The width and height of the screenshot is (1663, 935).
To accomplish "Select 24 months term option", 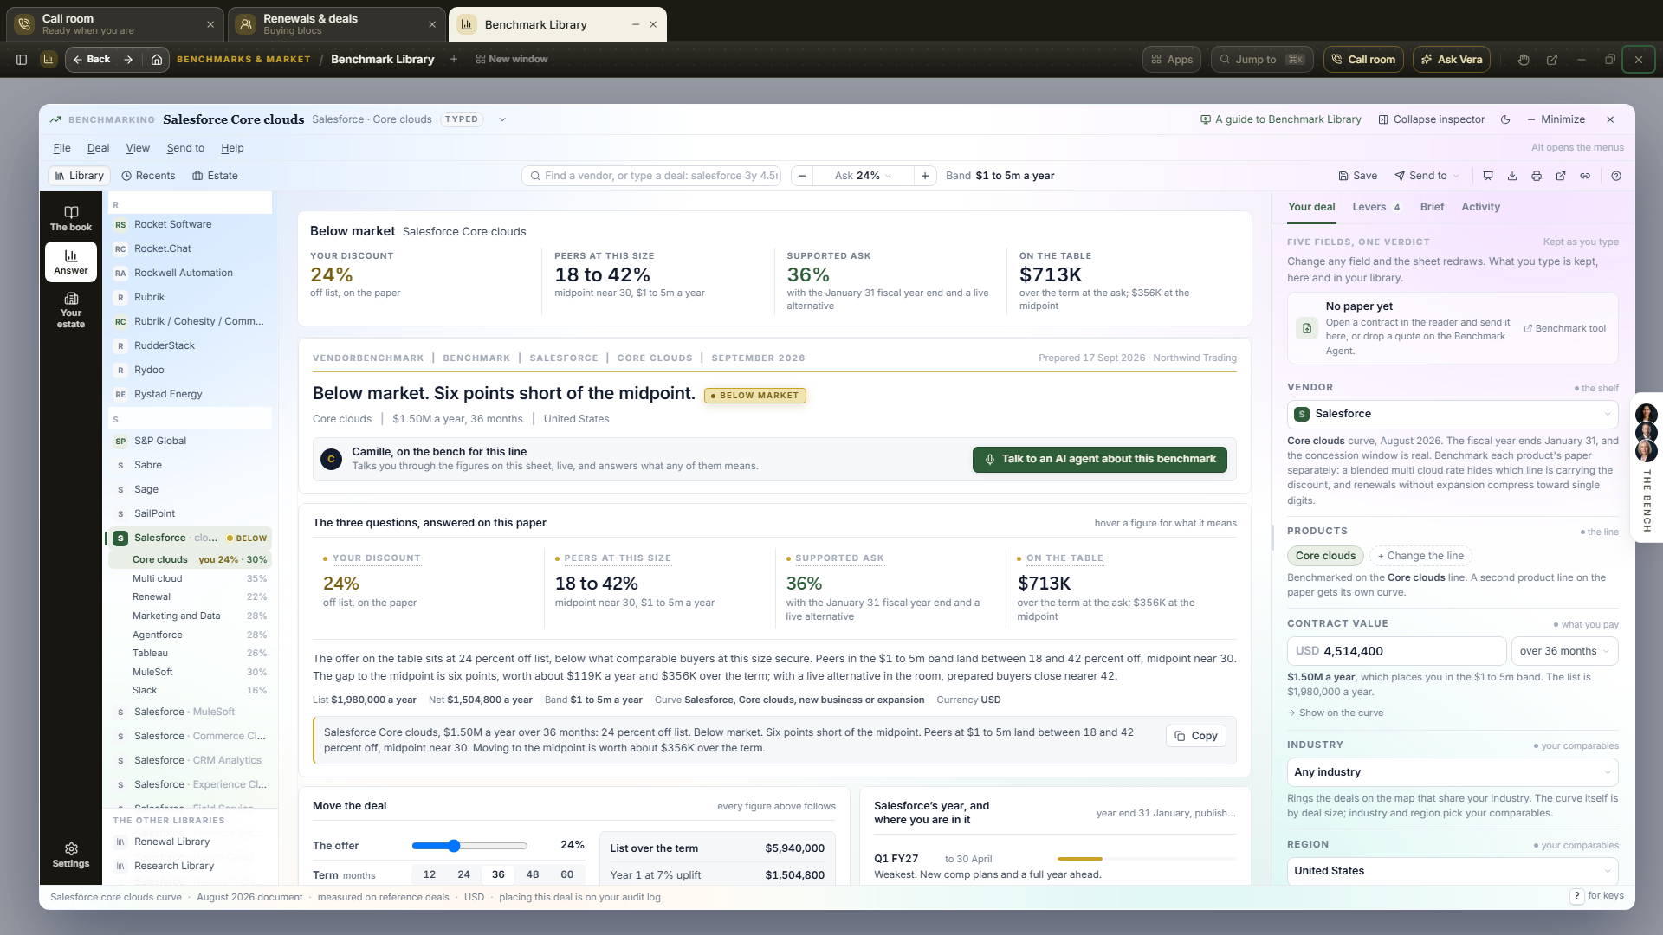I will click(x=463, y=874).
